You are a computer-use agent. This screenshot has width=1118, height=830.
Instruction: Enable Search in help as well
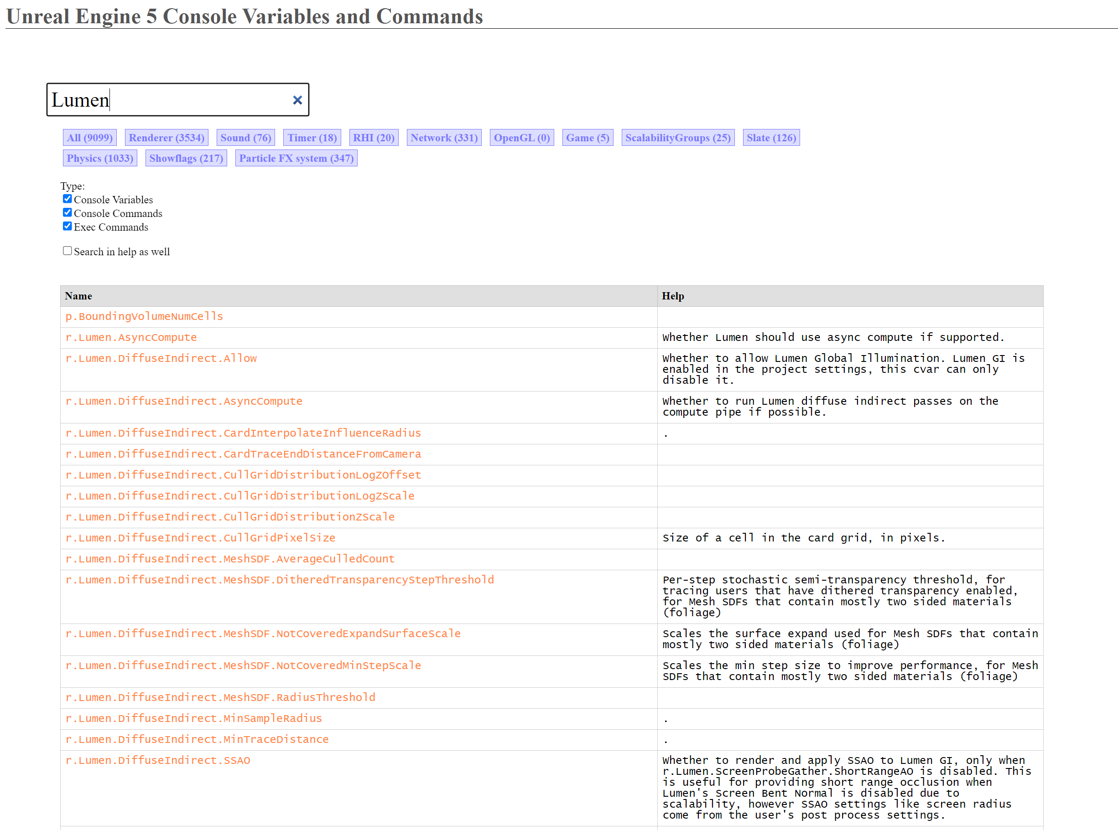pyautogui.click(x=67, y=251)
